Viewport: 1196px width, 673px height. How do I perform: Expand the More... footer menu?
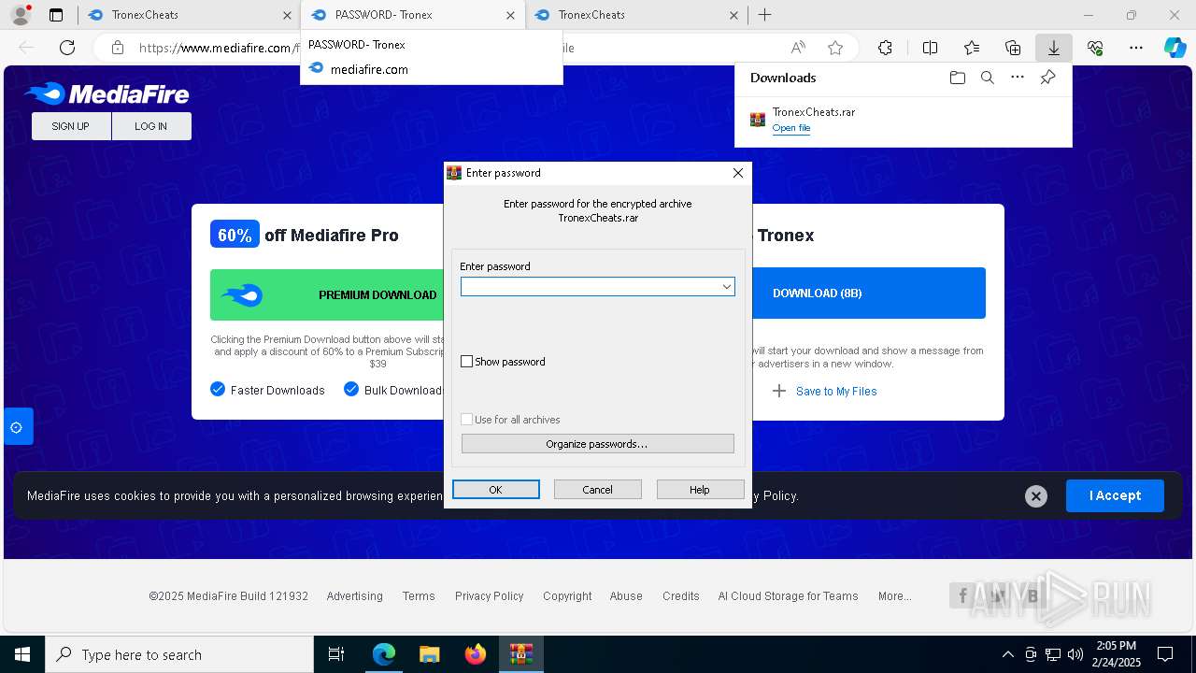point(894,596)
